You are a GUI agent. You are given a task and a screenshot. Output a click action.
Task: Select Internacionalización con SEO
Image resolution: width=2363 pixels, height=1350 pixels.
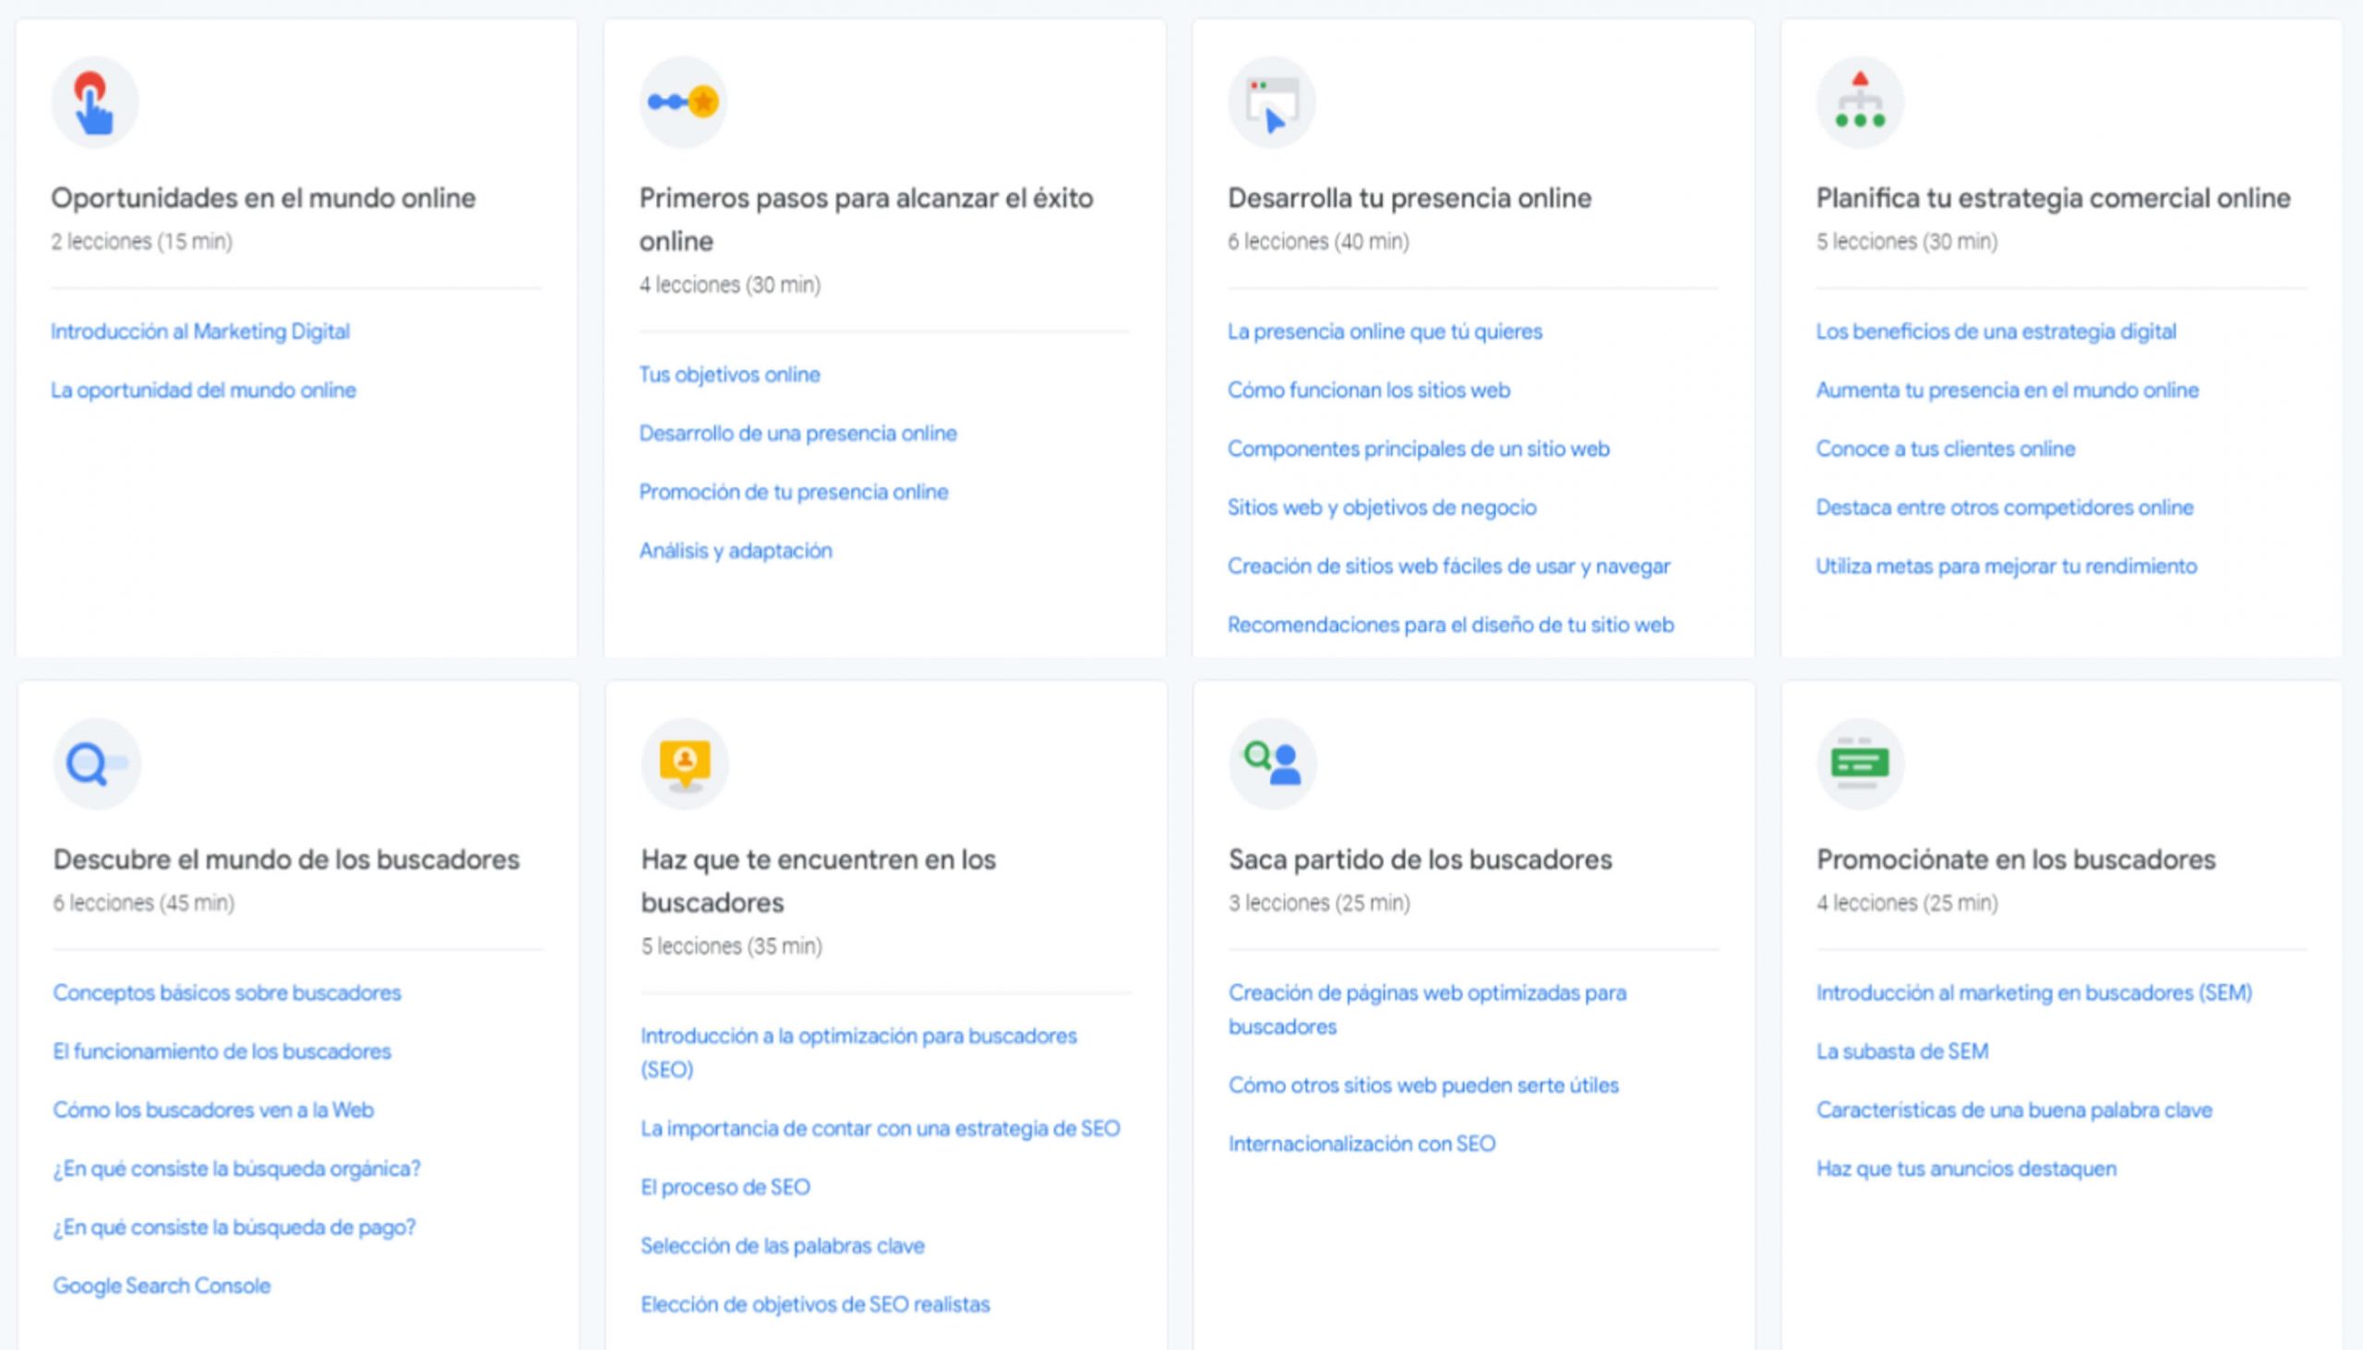[x=1362, y=1144]
